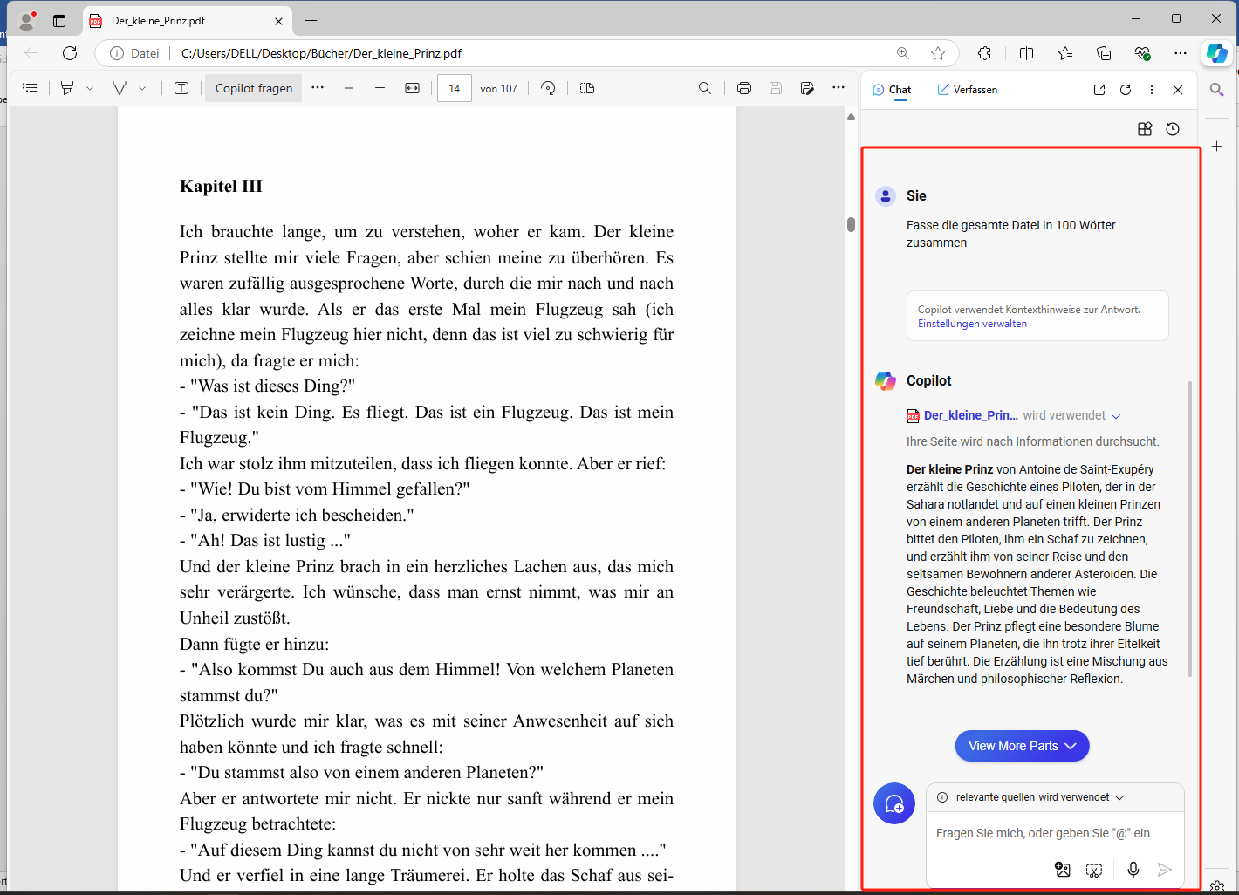The height and width of the screenshot is (895, 1239).
Task: Open the Favorites list icon
Action: tap(1065, 53)
